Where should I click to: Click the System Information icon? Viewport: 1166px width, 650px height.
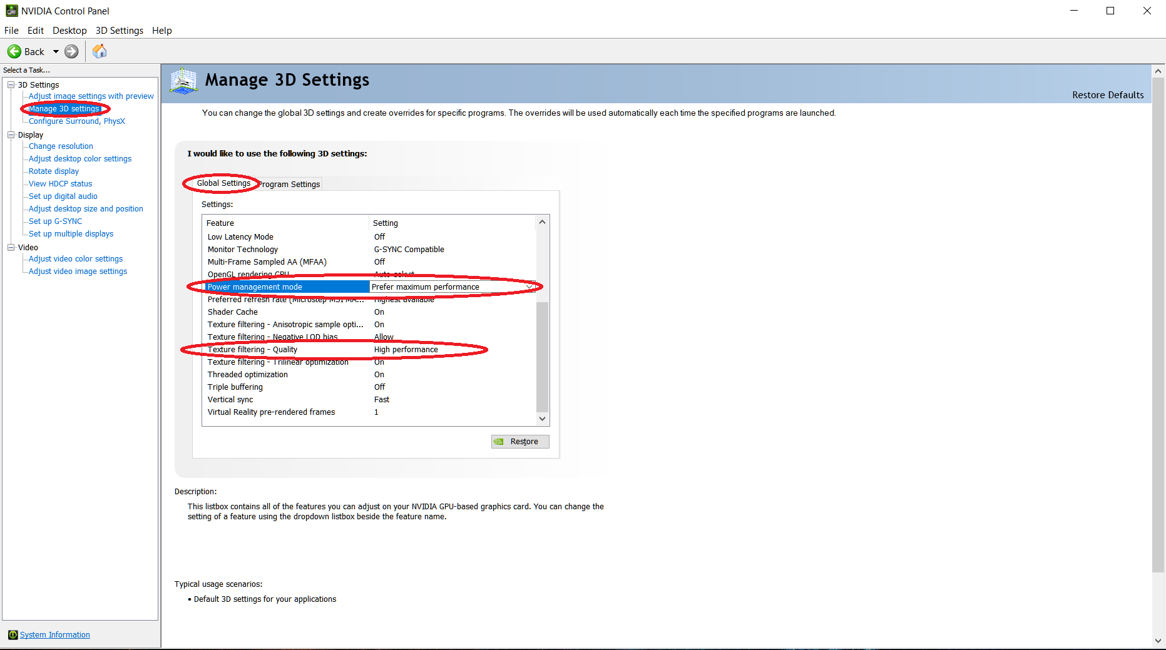pyautogui.click(x=13, y=634)
